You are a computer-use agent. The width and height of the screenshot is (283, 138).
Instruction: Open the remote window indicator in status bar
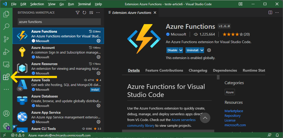pos(4,135)
